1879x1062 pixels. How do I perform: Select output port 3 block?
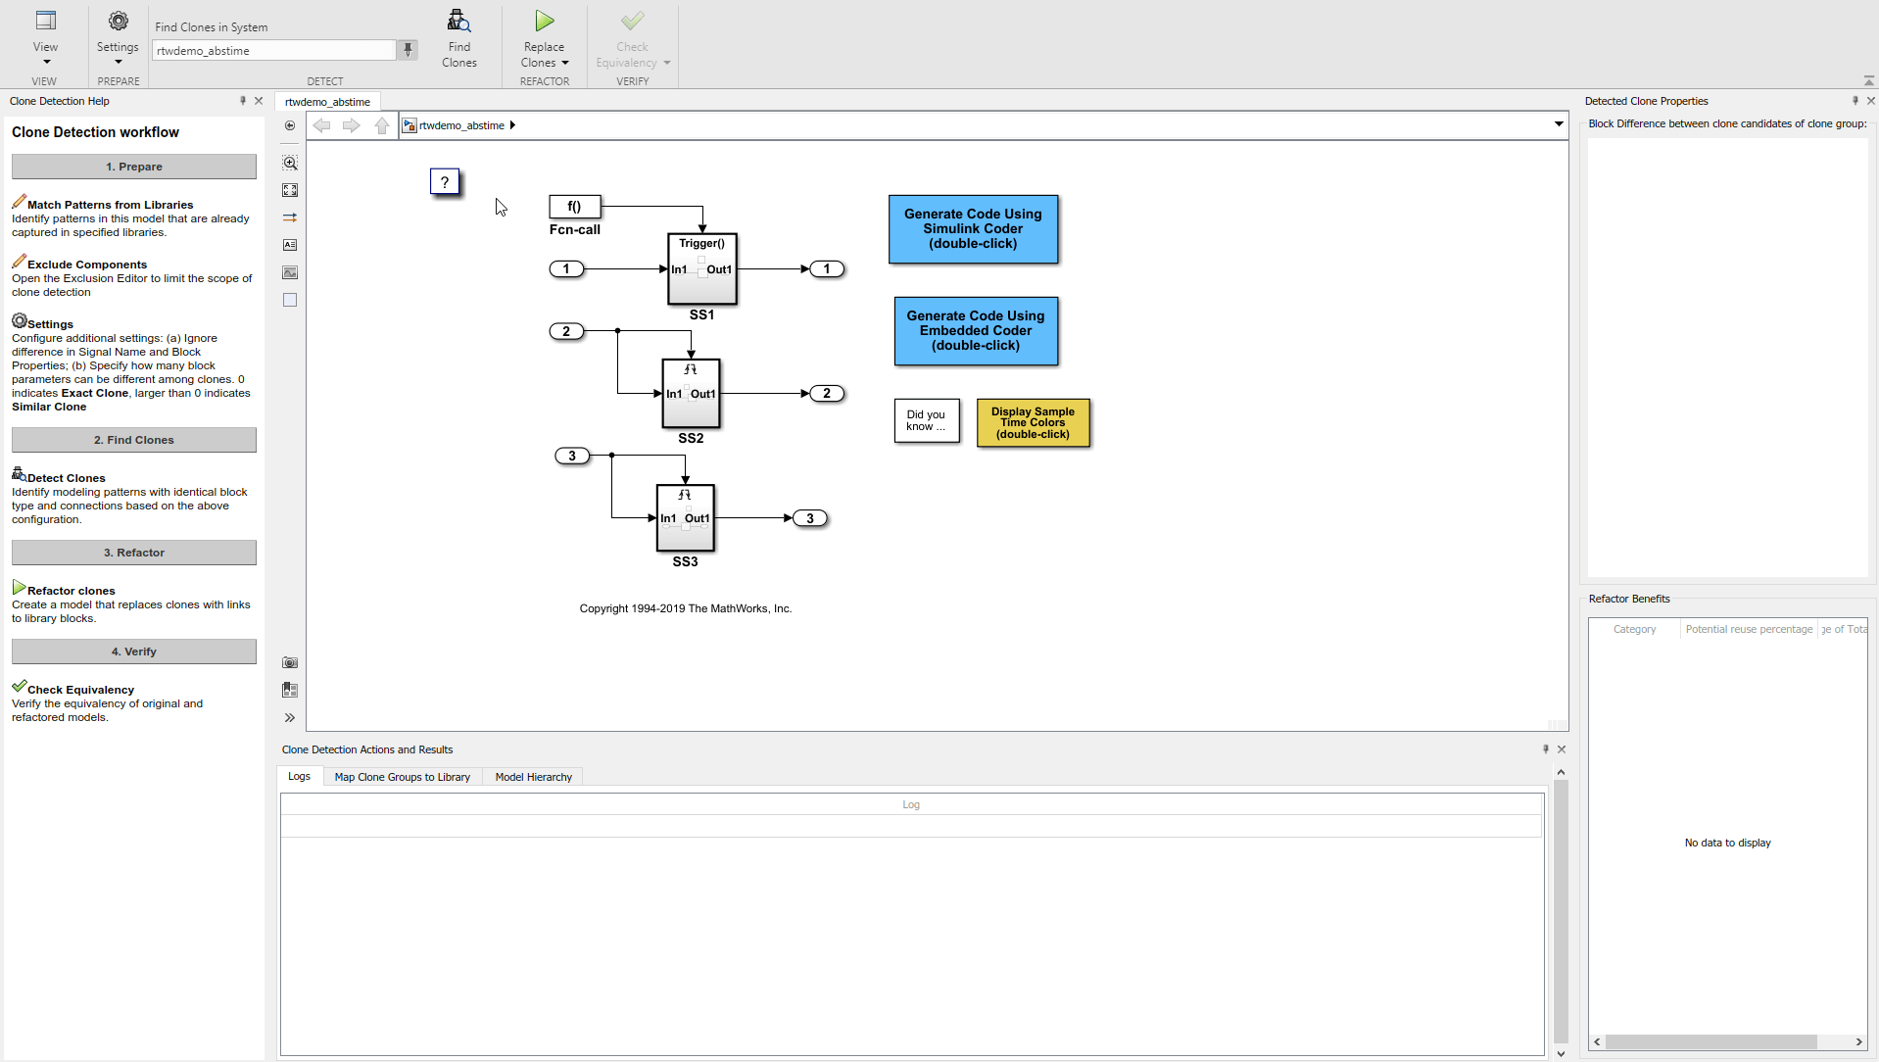(x=810, y=518)
